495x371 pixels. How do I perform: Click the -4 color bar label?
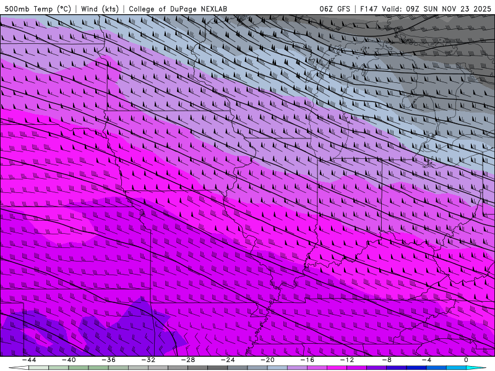point(426,360)
